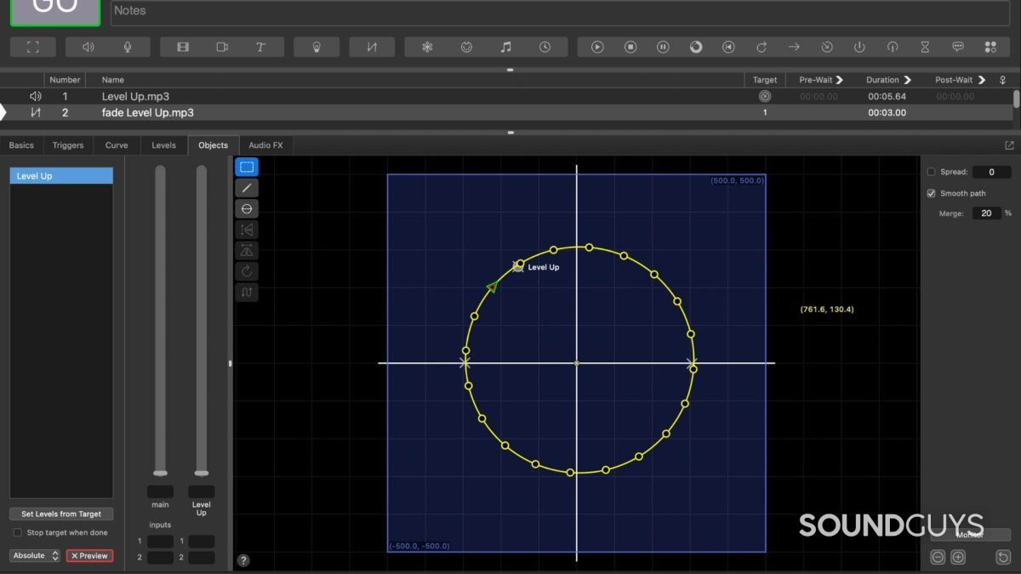Zoom in the object canvas

point(958,558)
